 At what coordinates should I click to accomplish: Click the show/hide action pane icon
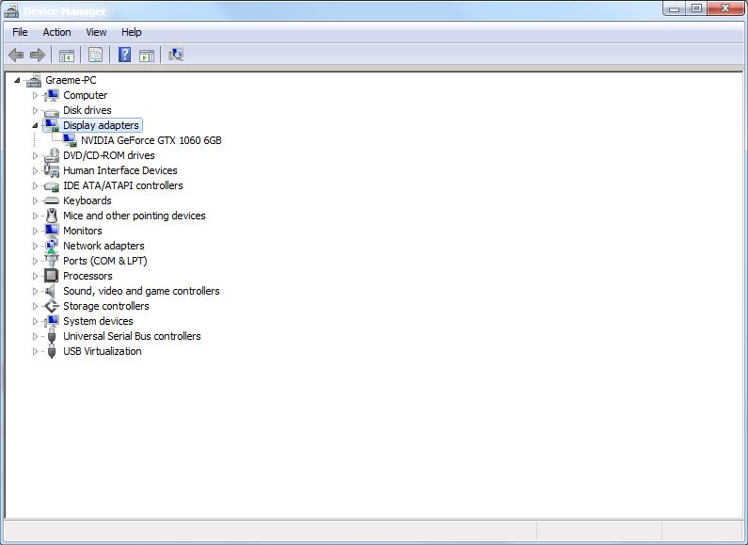click(147, 56)
